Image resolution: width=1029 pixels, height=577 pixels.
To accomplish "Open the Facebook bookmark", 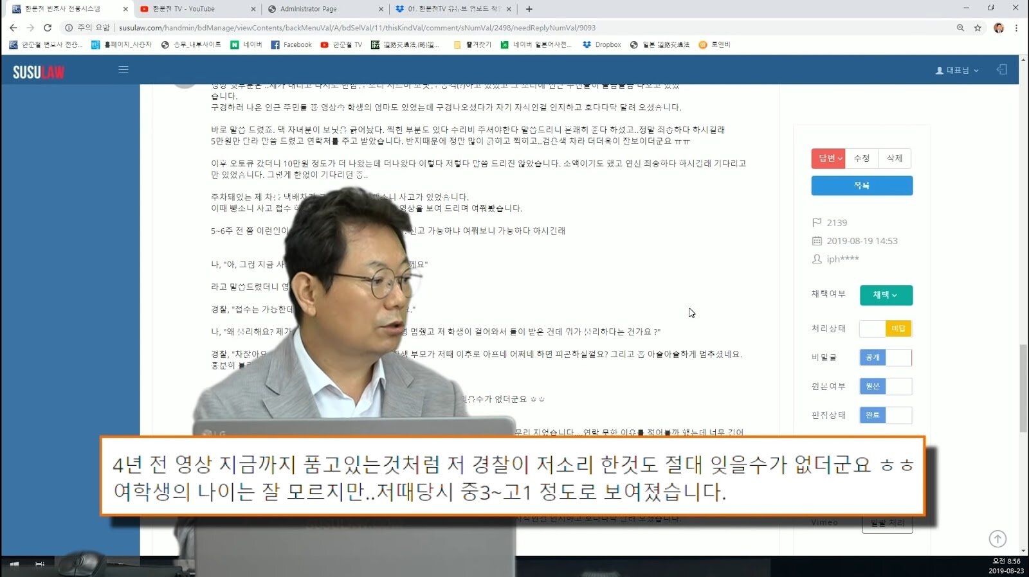I will pyautogui.click(x=291, y=45).
